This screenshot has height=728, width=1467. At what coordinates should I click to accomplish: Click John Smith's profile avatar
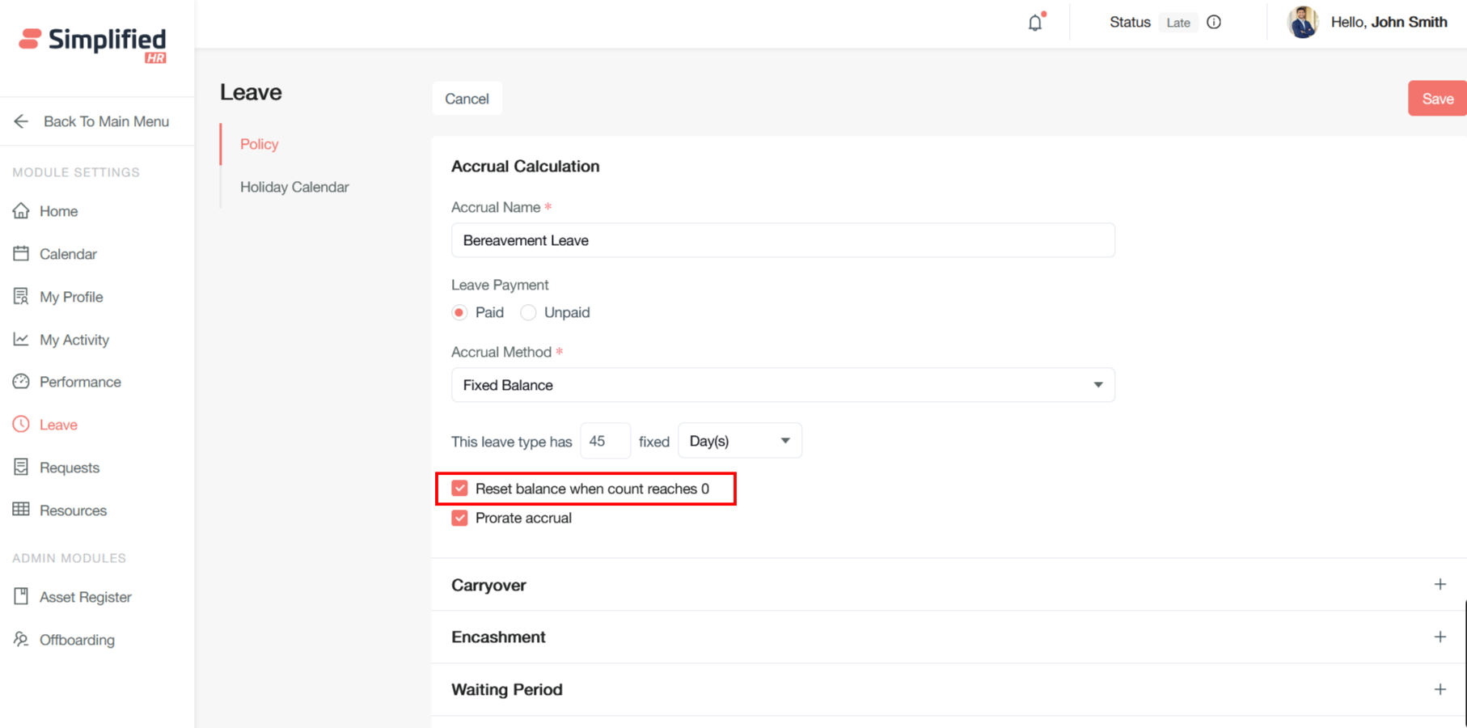[1302, 23]
